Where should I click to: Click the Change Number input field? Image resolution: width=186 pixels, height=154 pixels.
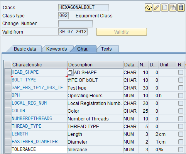click(76, 24)
